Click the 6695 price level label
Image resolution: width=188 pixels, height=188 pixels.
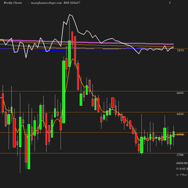[x=180, y=93]
